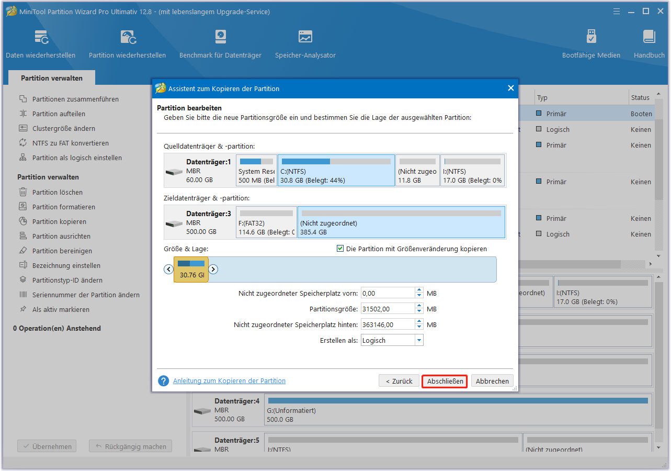671x471 pixels.
Task: Open Speicher-Analysator tool
Action: pos(305,44)
